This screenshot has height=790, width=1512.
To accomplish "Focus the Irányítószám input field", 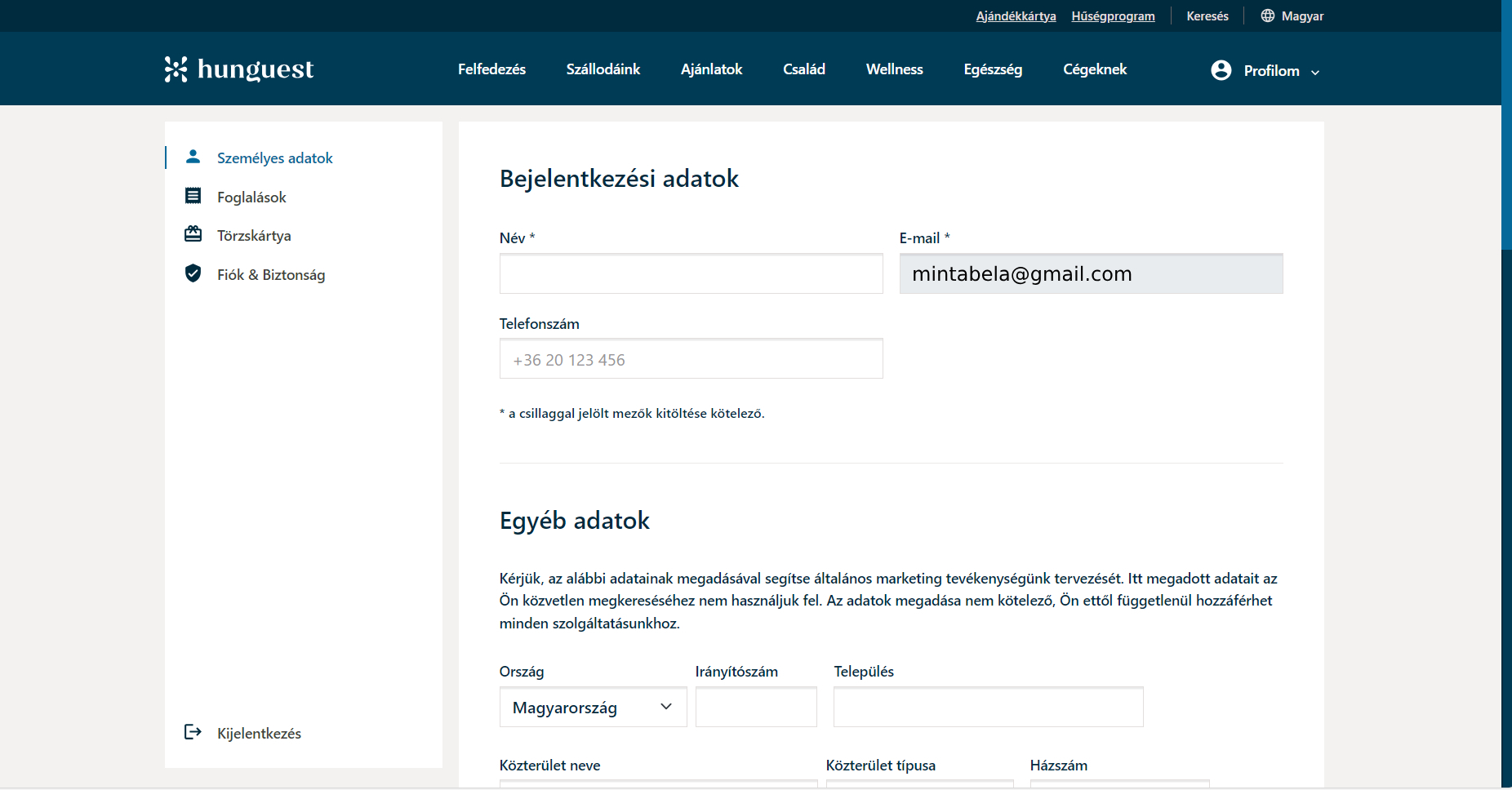I will tap(756, 707).
